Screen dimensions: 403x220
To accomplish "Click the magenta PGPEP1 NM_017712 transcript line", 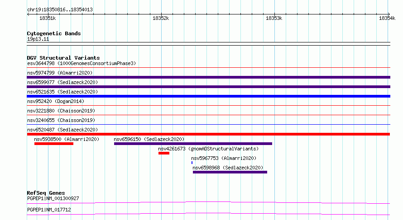I will point(208,214).
